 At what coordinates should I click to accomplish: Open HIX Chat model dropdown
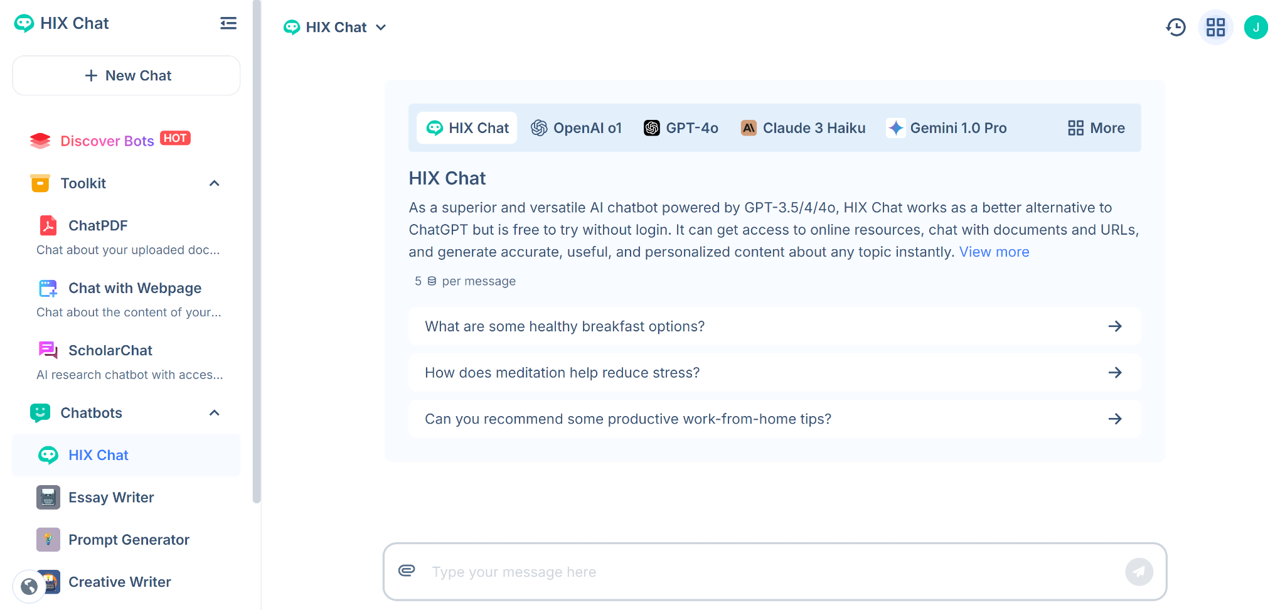(335, 27)
